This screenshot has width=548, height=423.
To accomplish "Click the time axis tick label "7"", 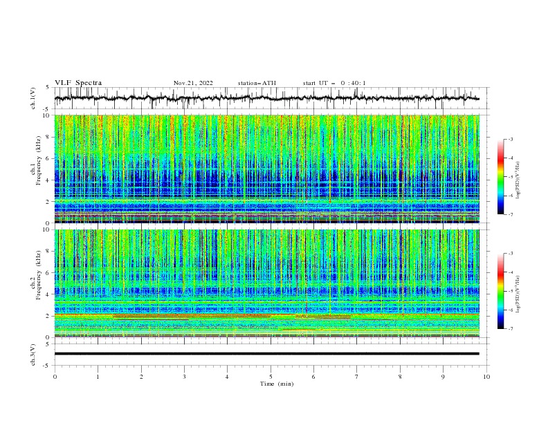I will point(357,377).
